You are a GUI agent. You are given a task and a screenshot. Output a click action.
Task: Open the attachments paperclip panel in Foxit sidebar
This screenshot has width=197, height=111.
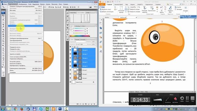coord(101,42)
